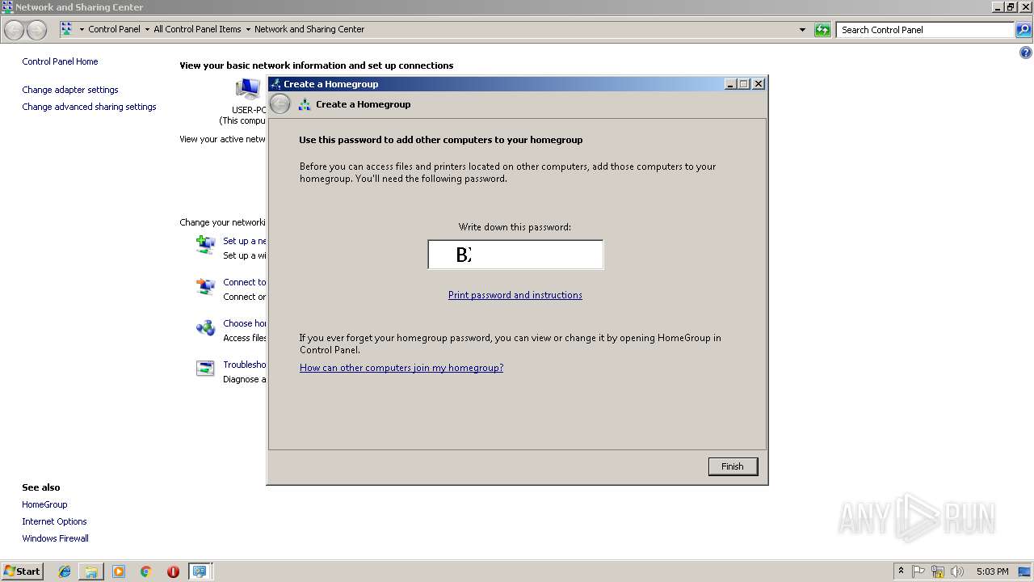The height and width of the screenshot is (582, 1034).
Task: Open the address bar history dropdown
Action: pyautogui.click(x=802, y=30)
